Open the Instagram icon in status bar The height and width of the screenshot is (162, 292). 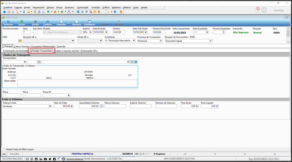coord(36,159)
